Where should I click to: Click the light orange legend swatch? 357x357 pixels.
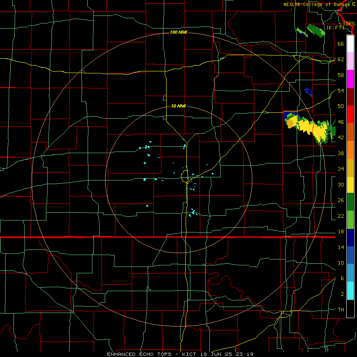coord(350,150)
